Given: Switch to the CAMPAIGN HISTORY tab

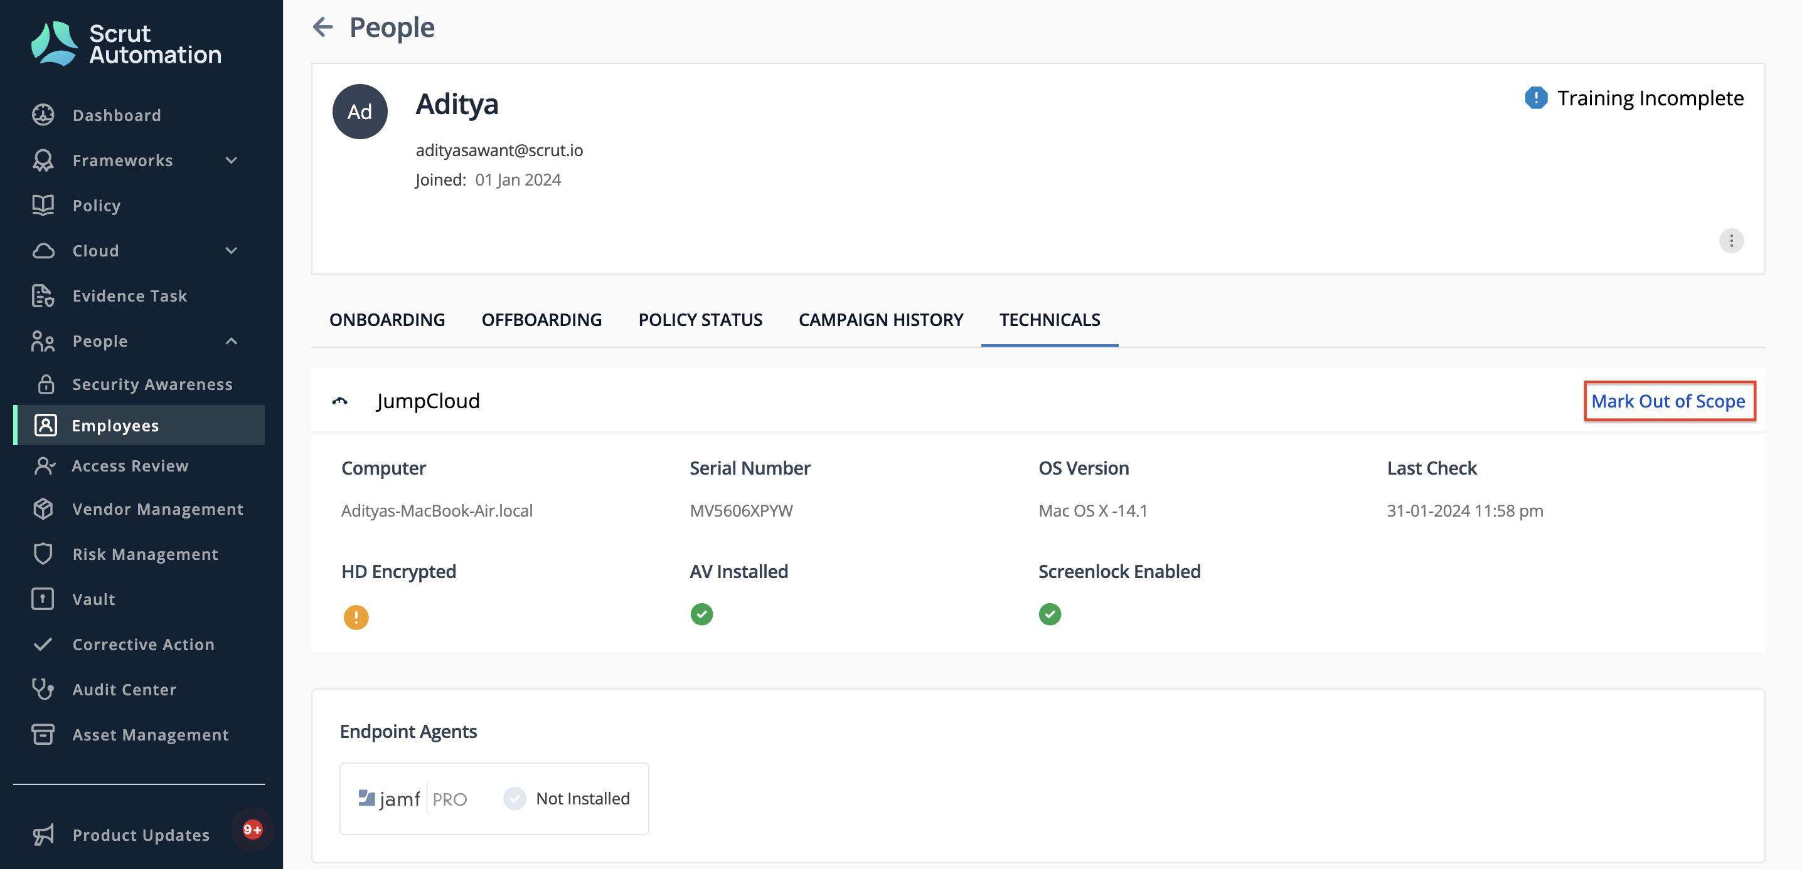Looking at the screenshot, I should (881, 320).
